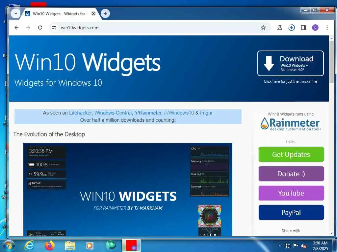Click the Donate :) button

click(x=291, y=174)
